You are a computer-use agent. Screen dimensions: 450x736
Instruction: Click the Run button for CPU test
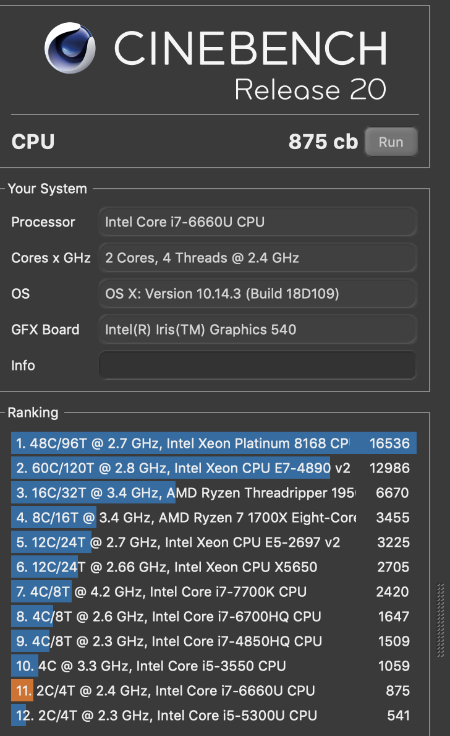pyautogui.click(x=391, y=142)
